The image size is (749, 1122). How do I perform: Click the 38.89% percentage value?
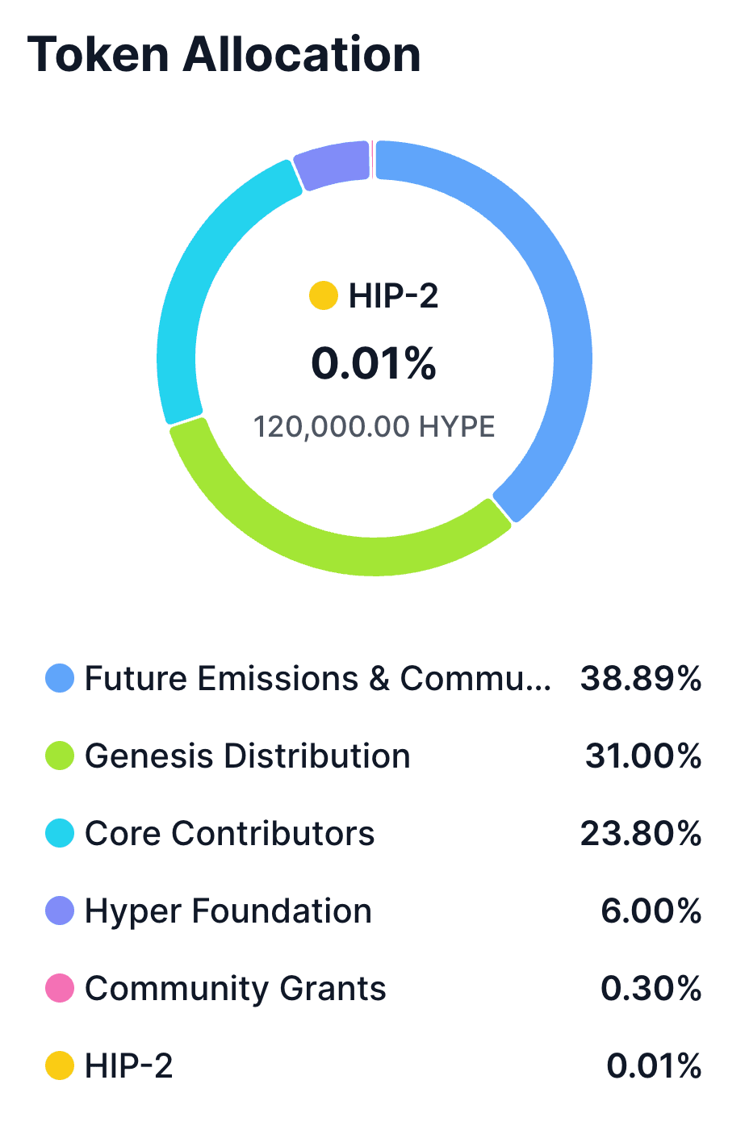click(641, 679)
